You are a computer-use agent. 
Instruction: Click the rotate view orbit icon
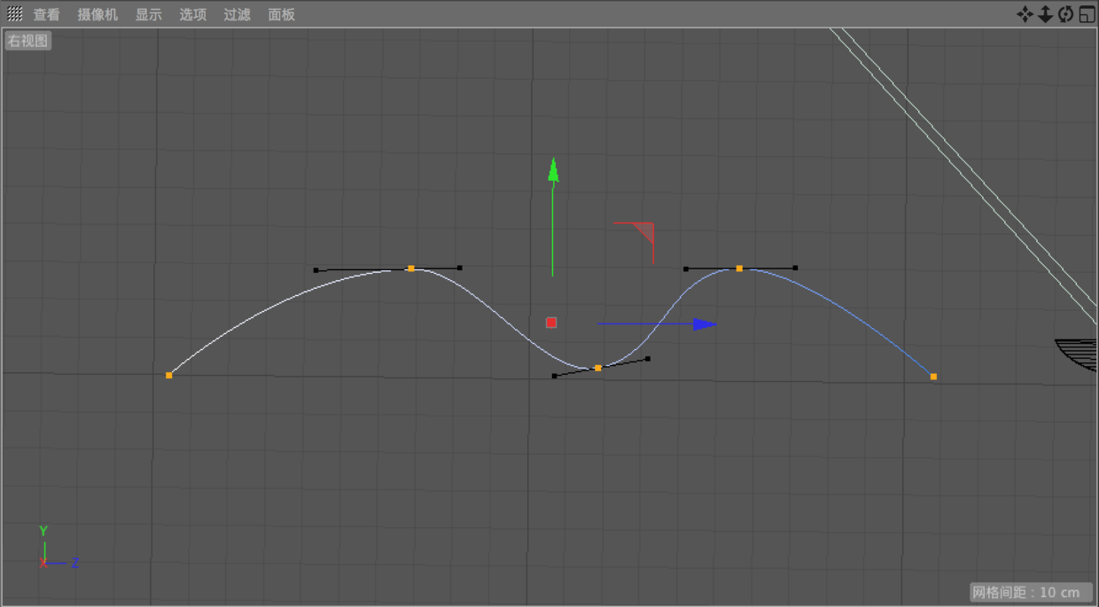coord(1065,14)
